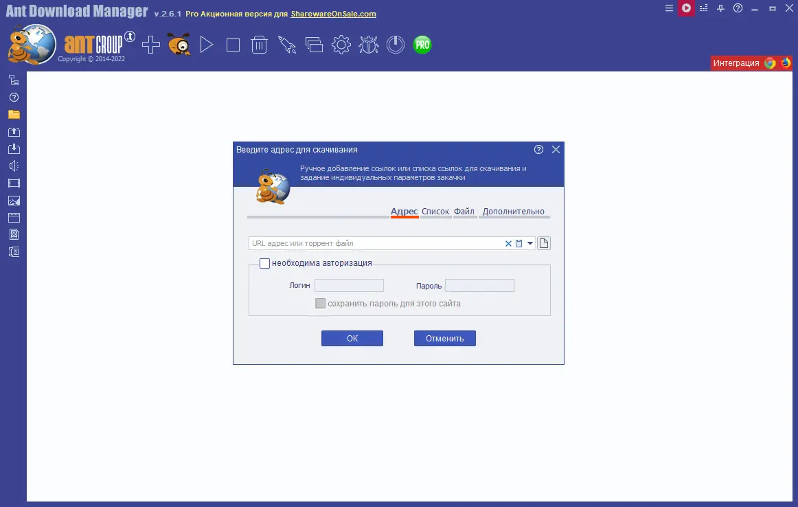The image size is (798, 507).
Task: Delete a download via the trash icon
Action: coord(259,44)
